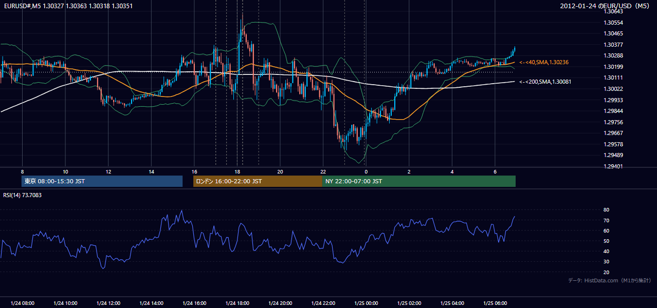
Task: Click hour 8 on the price chart axis
Action: pyautogui.click(x=22, y=171)
